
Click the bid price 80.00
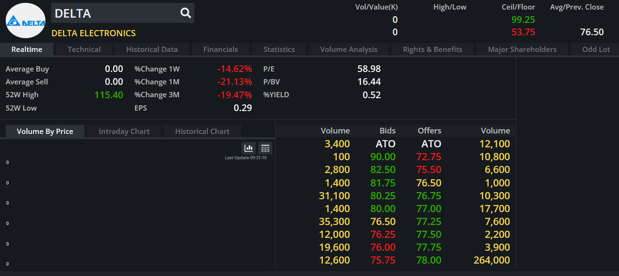(384, 208)
